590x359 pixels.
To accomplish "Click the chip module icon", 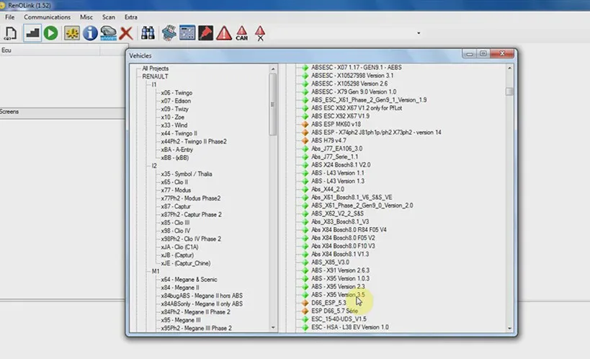I will (169, 33).
